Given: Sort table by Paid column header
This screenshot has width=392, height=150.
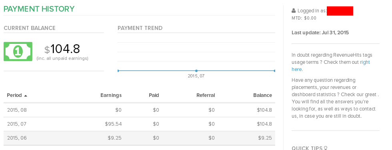Looking at the screenshot, I should pyautogui.click(x=154, y=95).
